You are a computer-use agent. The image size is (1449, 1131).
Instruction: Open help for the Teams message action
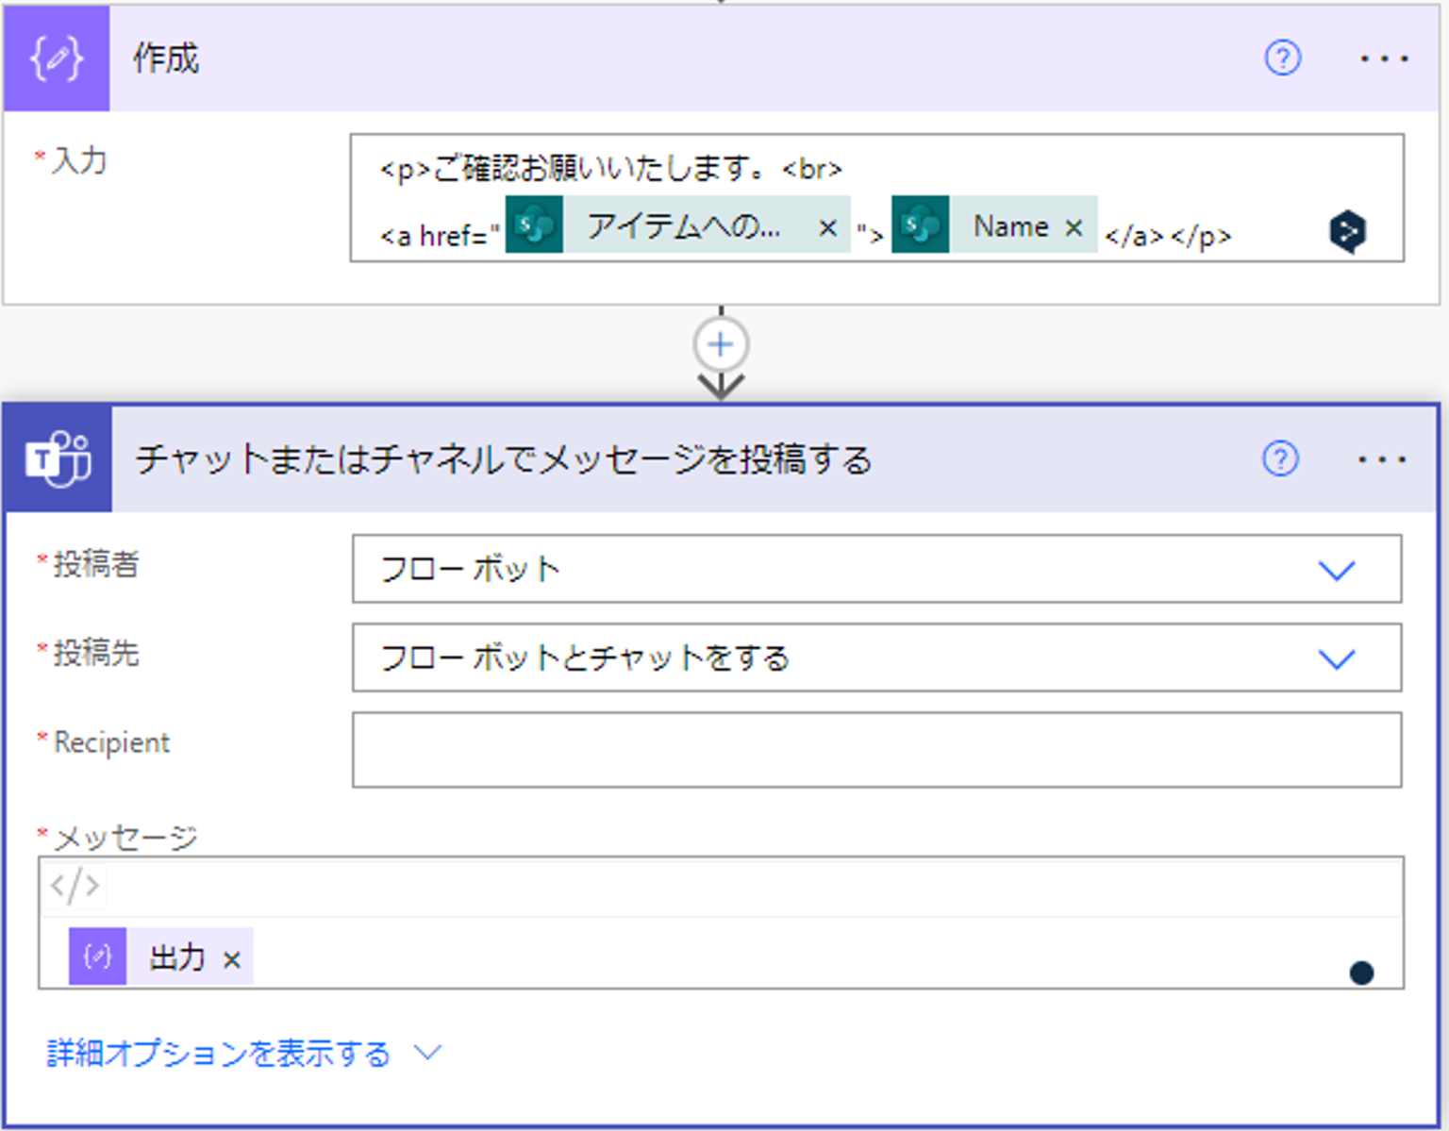[x=1280, y=459]
